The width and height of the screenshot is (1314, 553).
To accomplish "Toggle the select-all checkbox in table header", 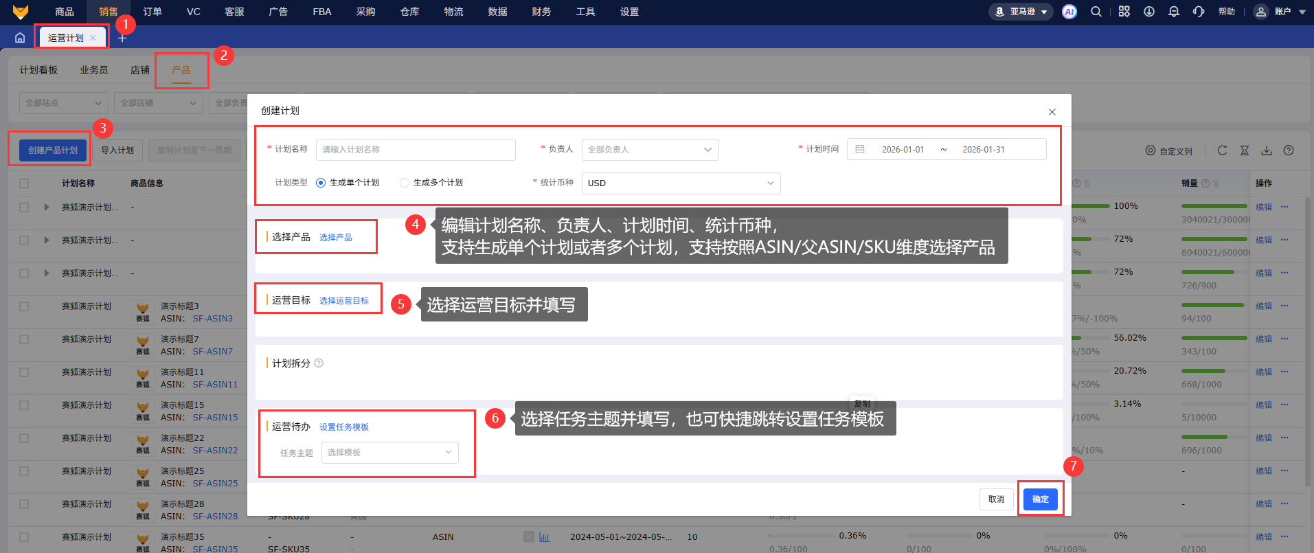I will 24,183.
